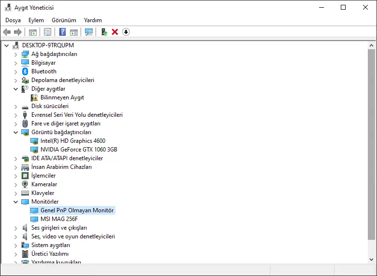Image resolution: width=377 pixels, height=276 pixels.
Task: Expand the Bilgisayar category
Action: point(15,63)
